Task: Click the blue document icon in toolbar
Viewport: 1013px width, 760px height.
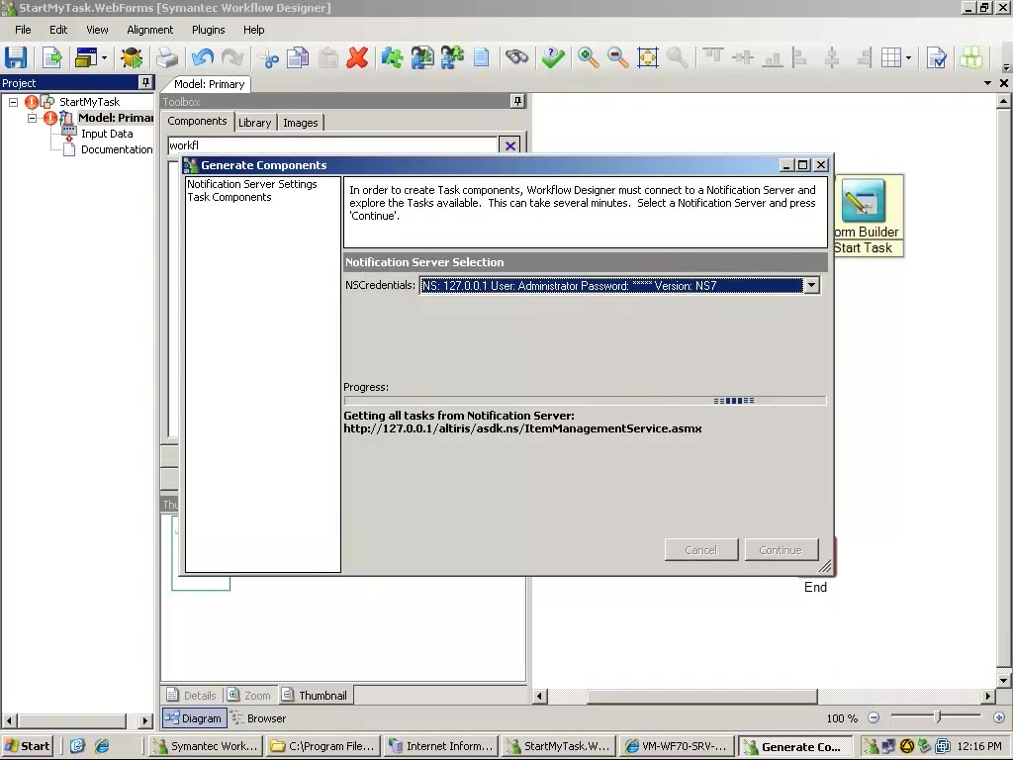Action: [x=482, y=57]
